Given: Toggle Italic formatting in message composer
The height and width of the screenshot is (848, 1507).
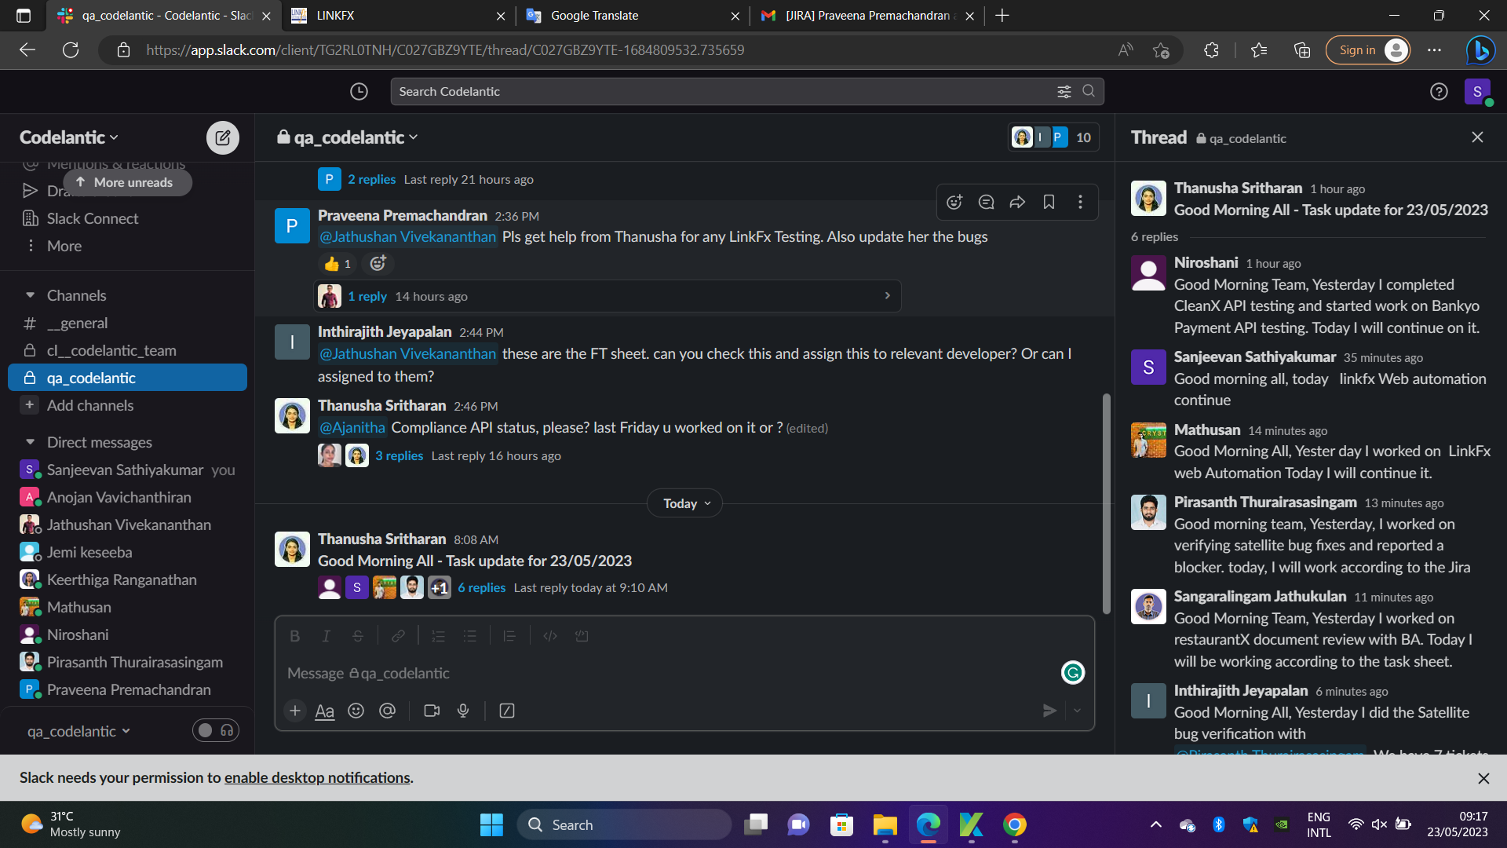Looking at the screenshot, I should coord(326,636).
